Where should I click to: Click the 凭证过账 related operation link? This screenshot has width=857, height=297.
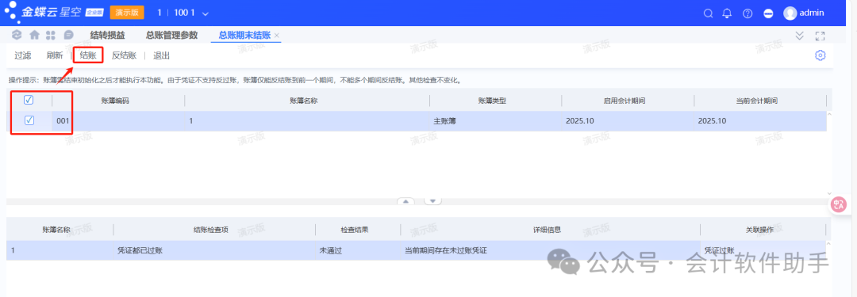point(719,250)
